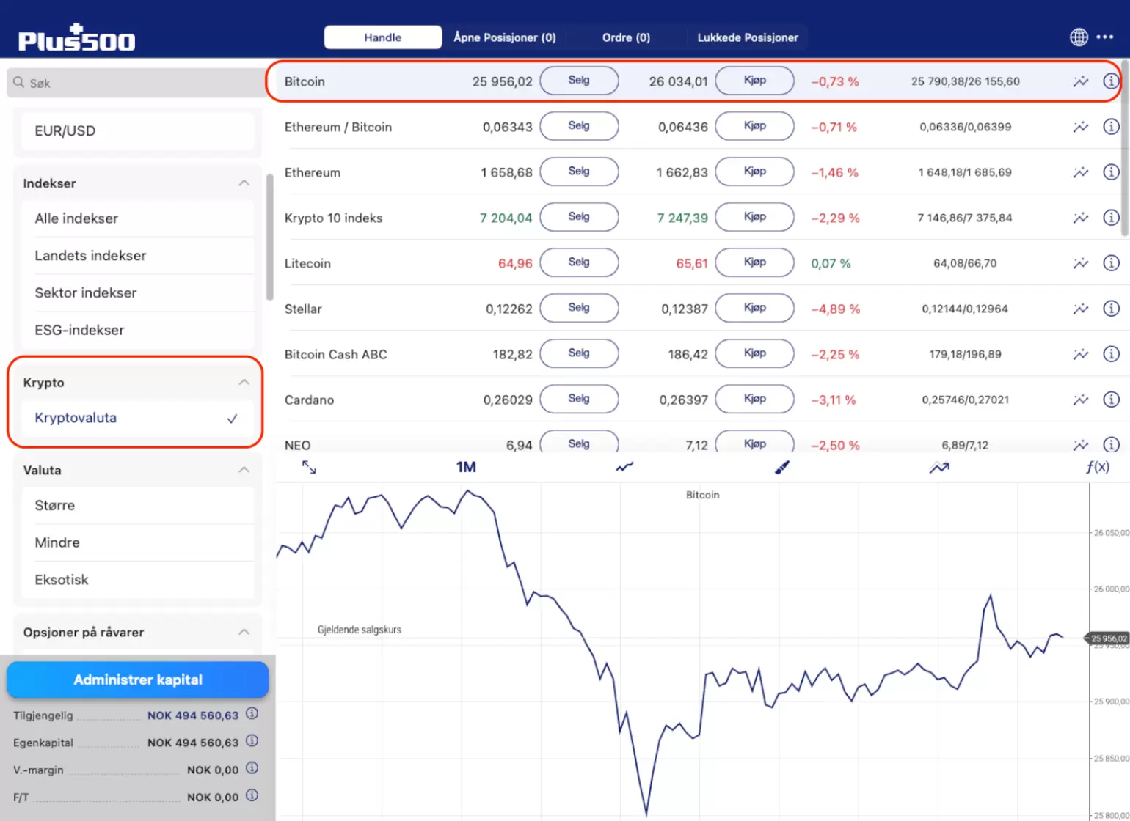Open the Lukkede Posisjoner tab
1130x821 pixels.
(748, 37)
